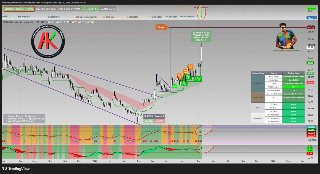The image size is (320, 174).
Task: Click the Volume 14.125M +1374% stat box
Action: (19, 9)
